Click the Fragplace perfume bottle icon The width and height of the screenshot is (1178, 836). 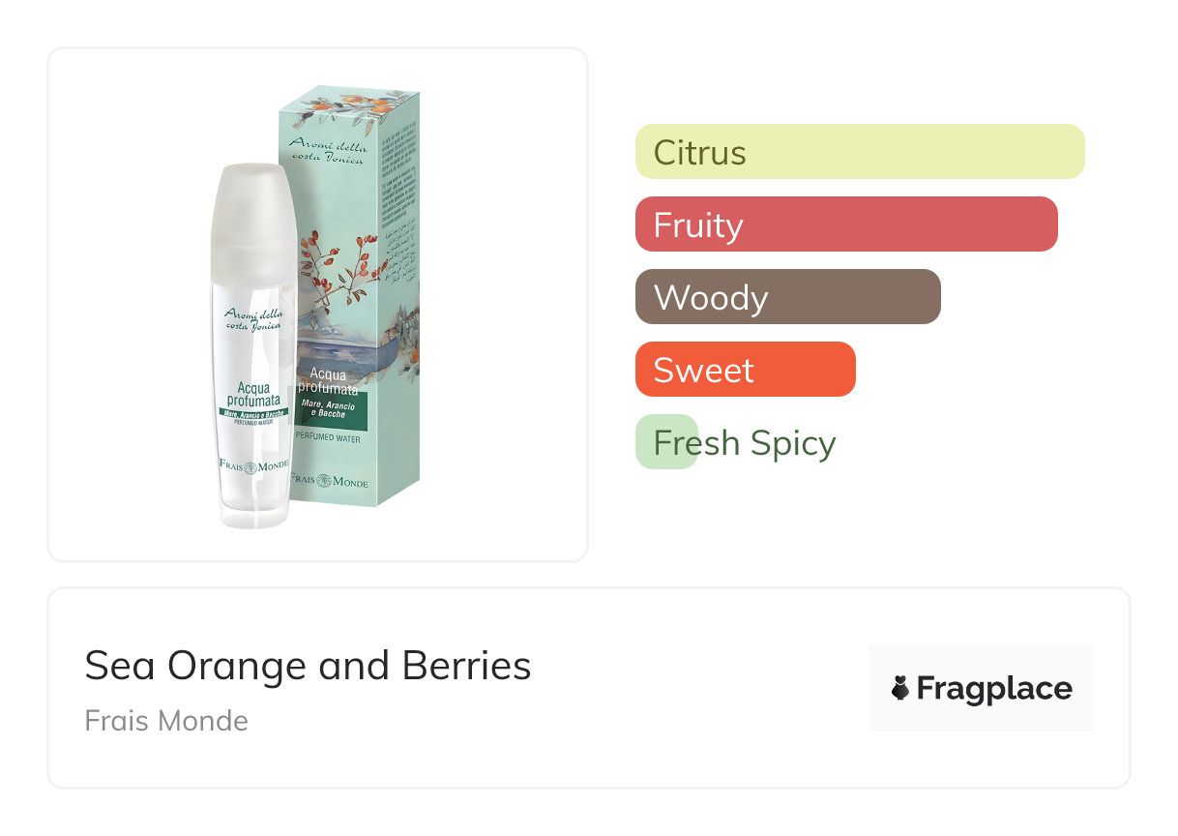pyautogui.click(x=900, y=688)
